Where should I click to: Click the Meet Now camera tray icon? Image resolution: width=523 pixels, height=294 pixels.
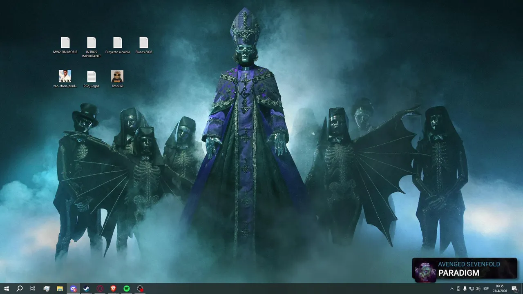click(458, 289)
